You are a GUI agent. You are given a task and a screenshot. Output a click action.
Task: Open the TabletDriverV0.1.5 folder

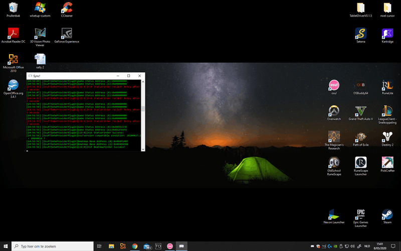click(360, 10)
